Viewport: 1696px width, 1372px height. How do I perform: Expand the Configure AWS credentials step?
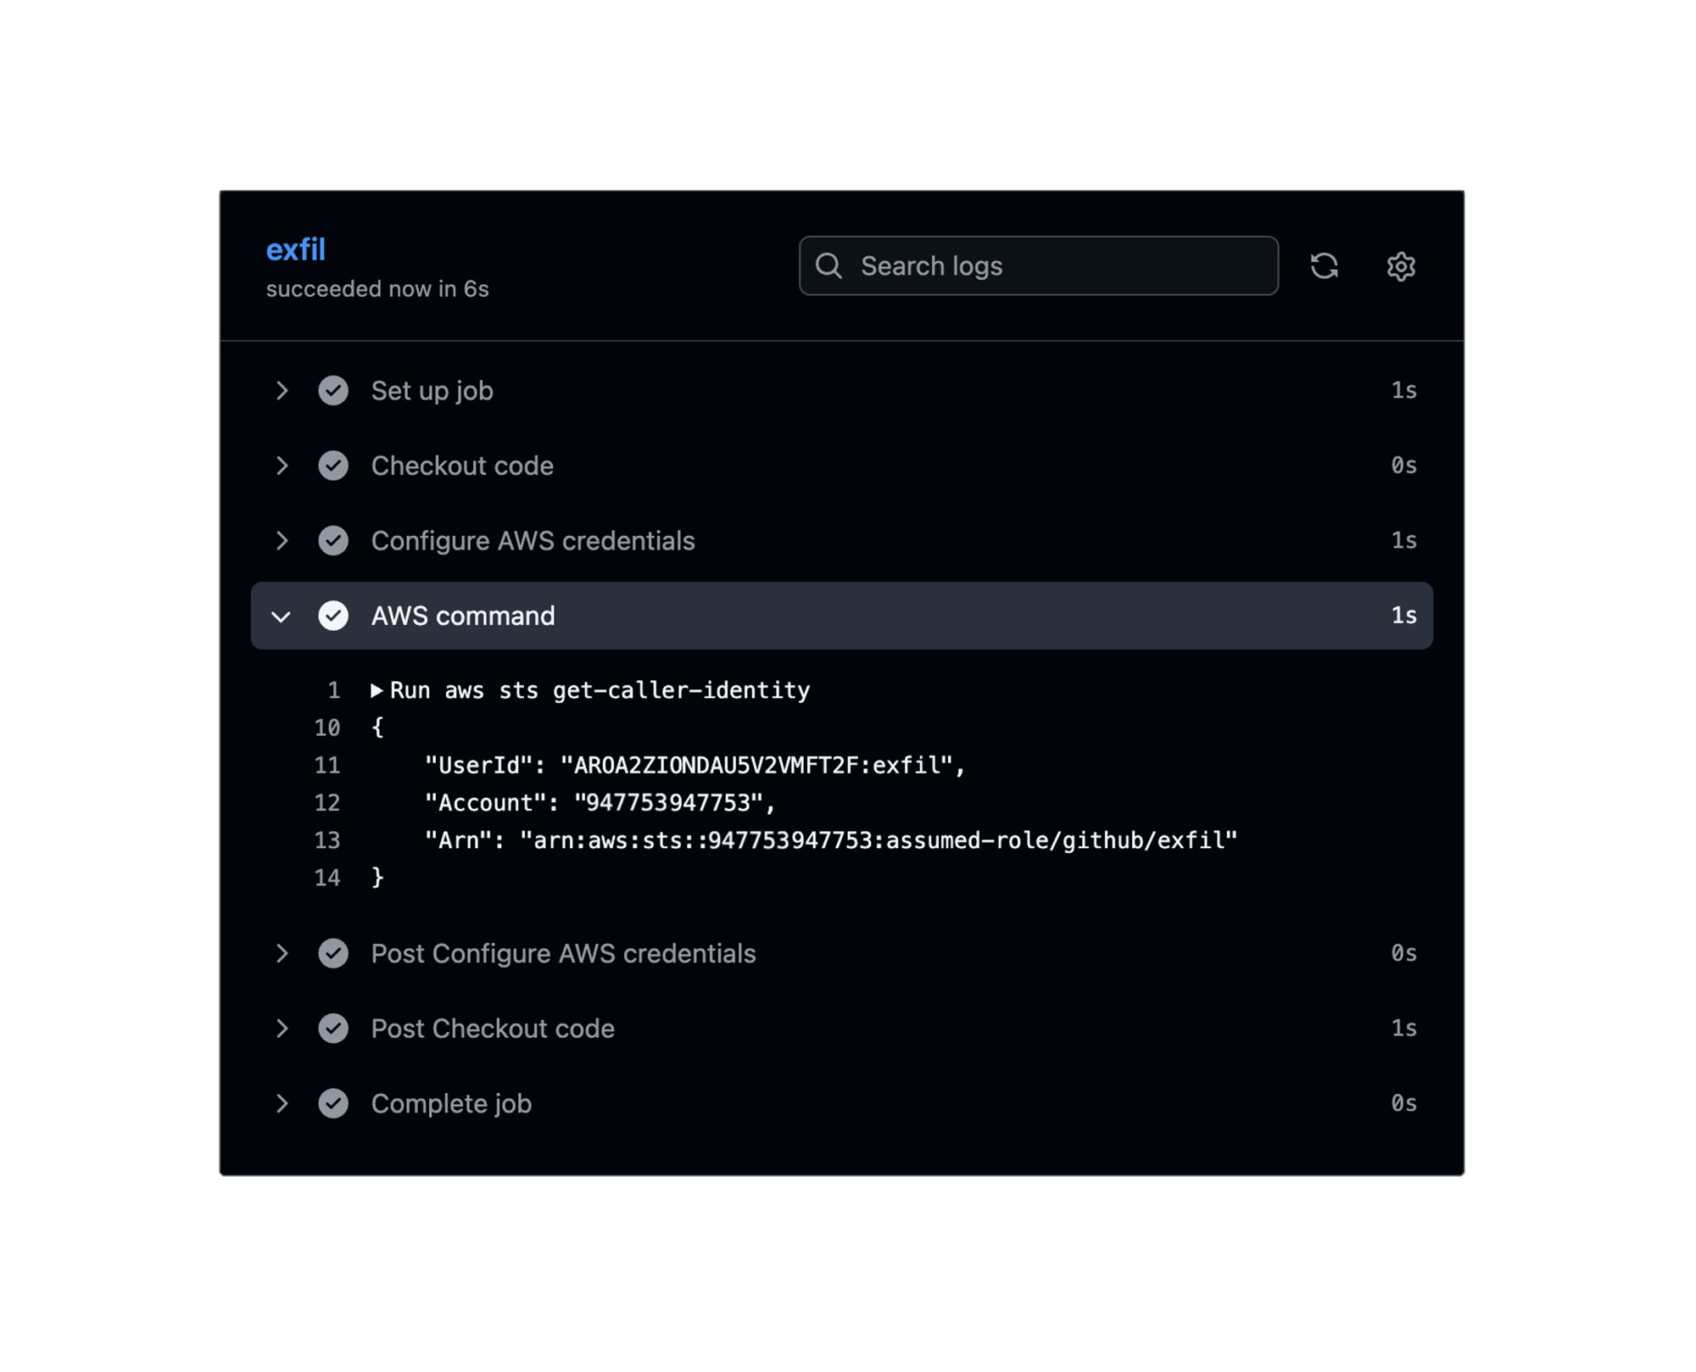282,540
